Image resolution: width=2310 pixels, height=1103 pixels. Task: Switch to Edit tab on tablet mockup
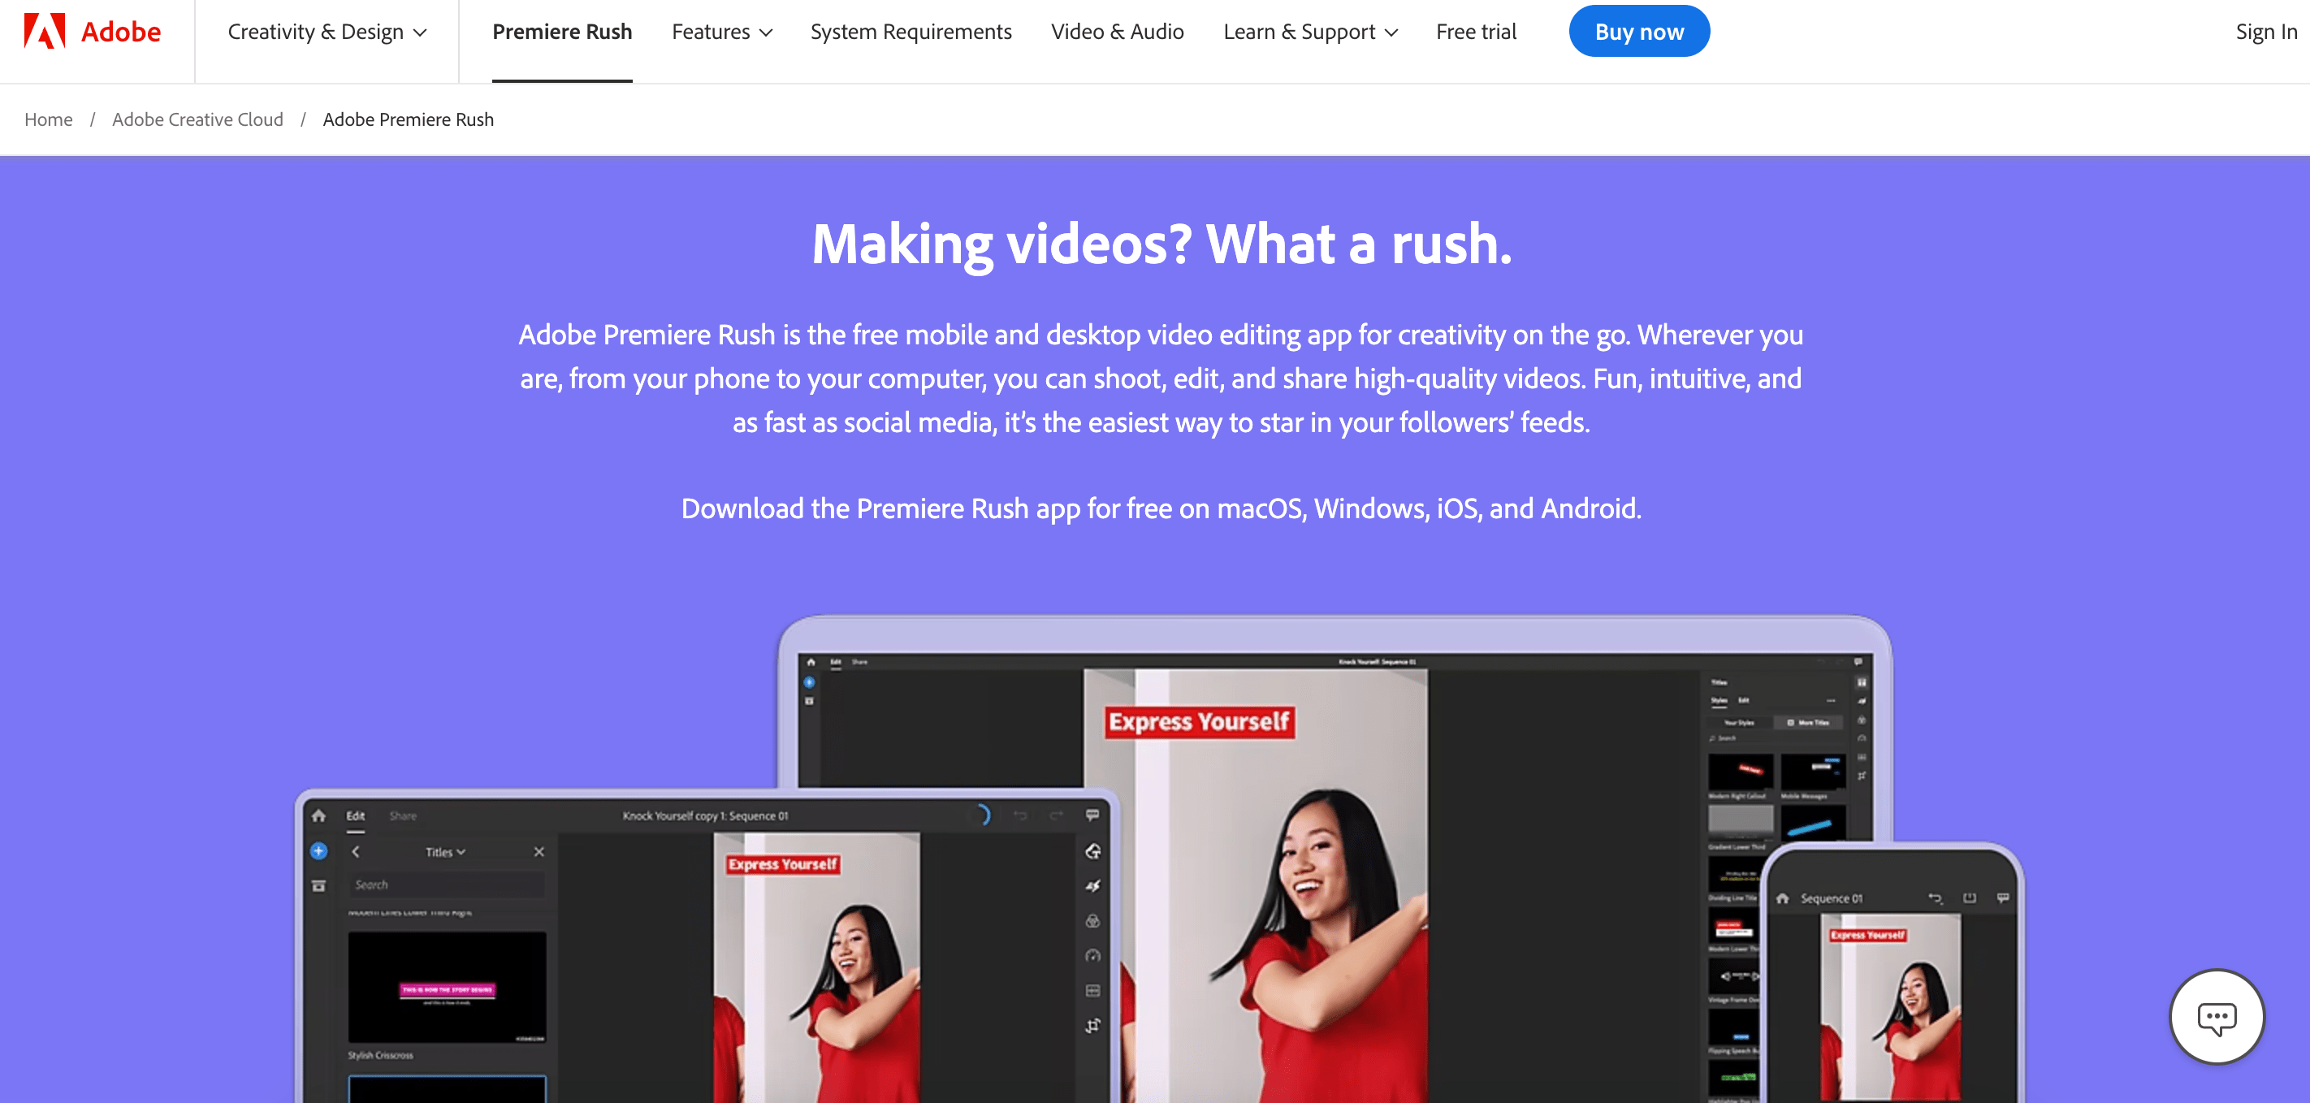point(356,816)
